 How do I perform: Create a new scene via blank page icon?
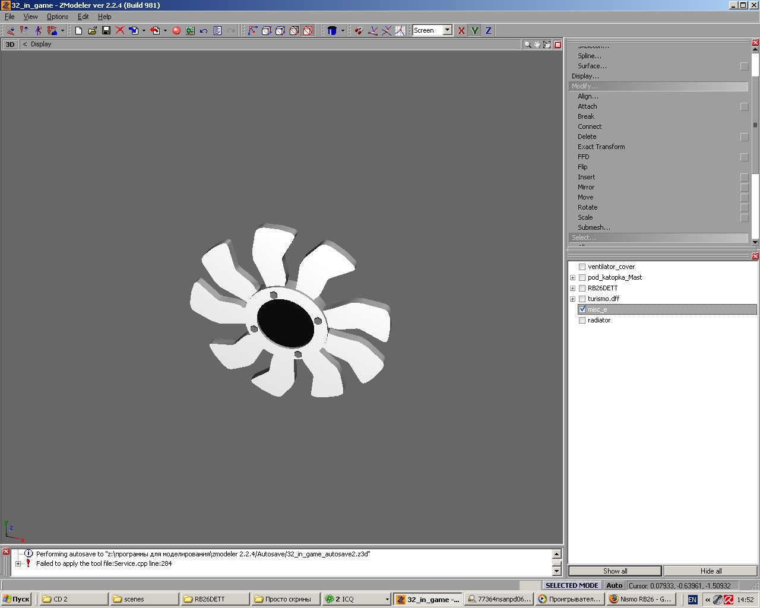[x=78, y=30]
